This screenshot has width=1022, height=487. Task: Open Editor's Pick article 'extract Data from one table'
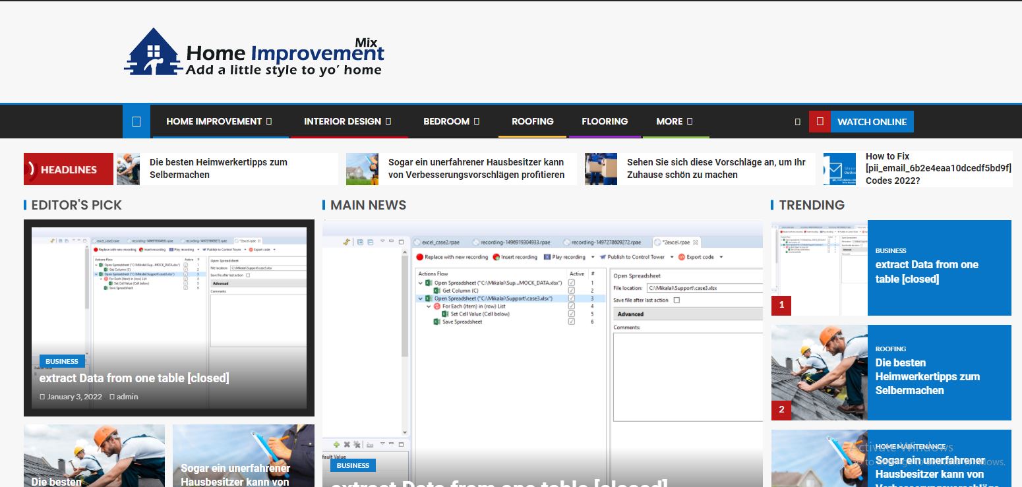[135, 378]
